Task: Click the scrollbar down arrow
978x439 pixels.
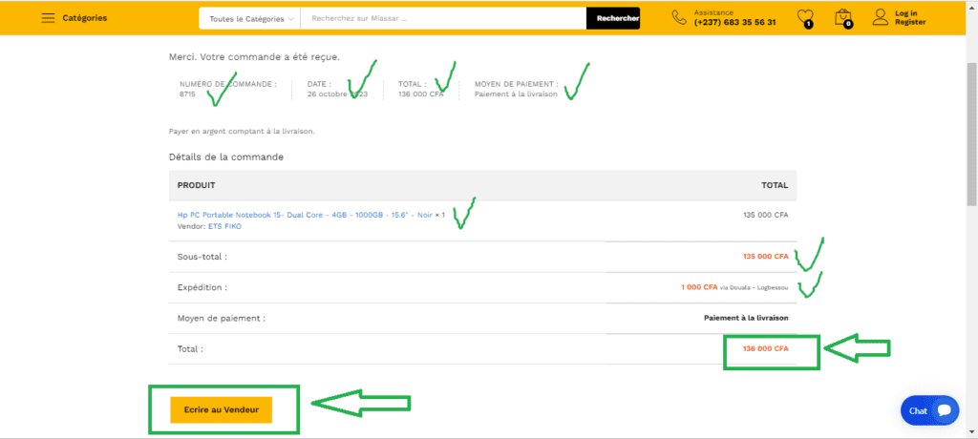Action: tap(971, 432)
